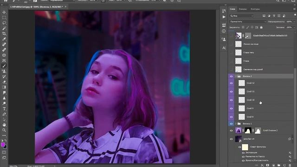Switch to the Channels tab
The width and height of the screenshot is (297, 167).
click(243, 9)
